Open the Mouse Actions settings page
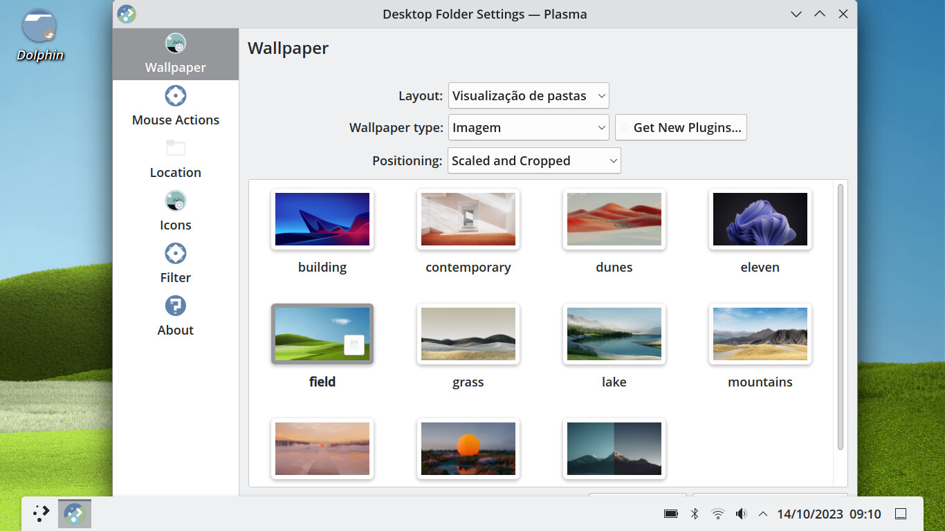Viewport: 945px width, 531px height. pyautogui.click(x=175, y=106)
